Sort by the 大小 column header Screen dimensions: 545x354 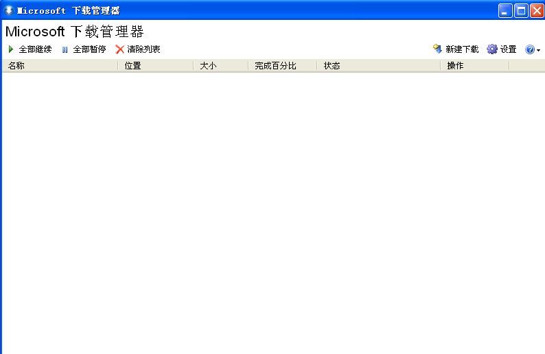click(x=221, y=66)
